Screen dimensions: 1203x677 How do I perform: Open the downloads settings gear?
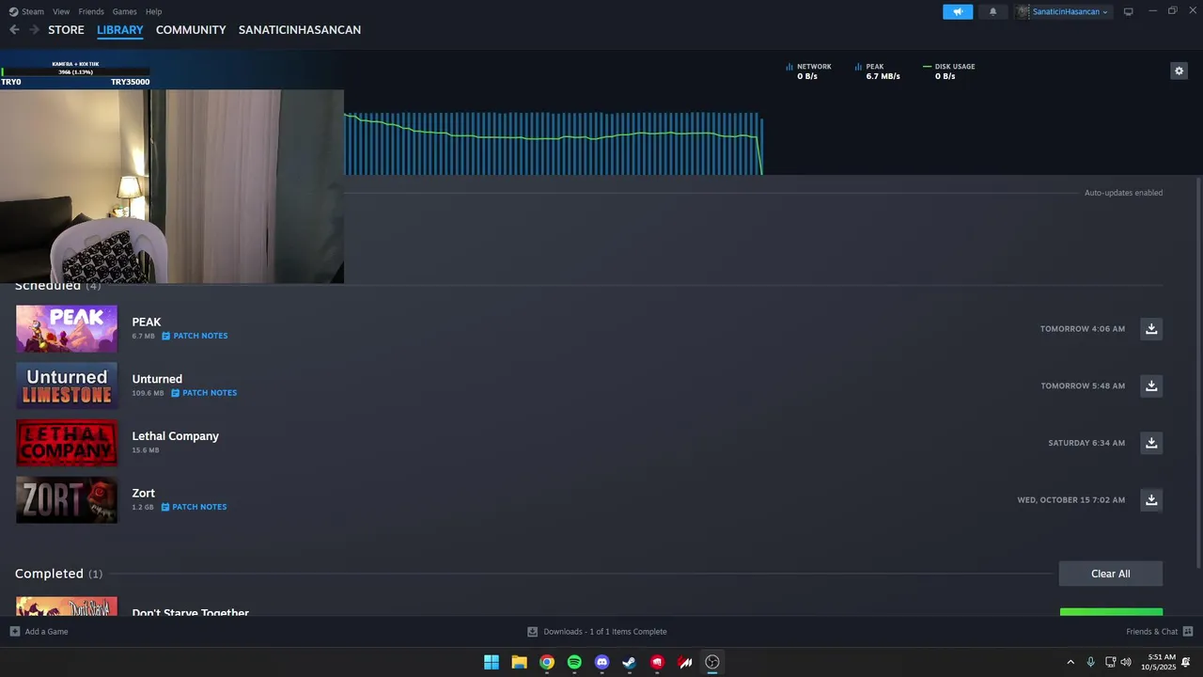click(x=1179, y=71)
